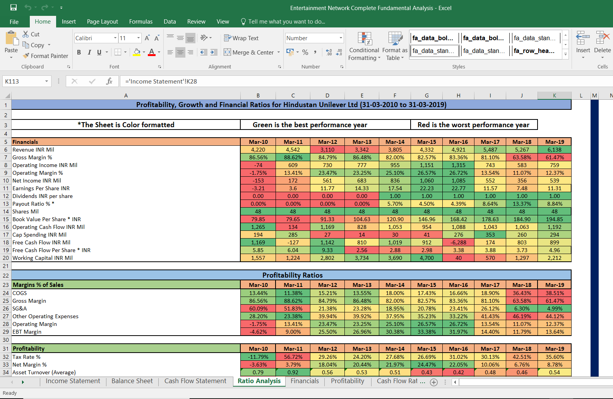Apply Percent Style format

[x=305, y=52]
